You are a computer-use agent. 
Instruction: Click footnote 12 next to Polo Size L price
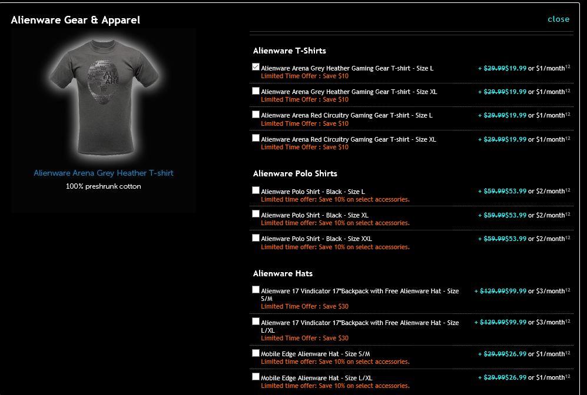(568, 190)
